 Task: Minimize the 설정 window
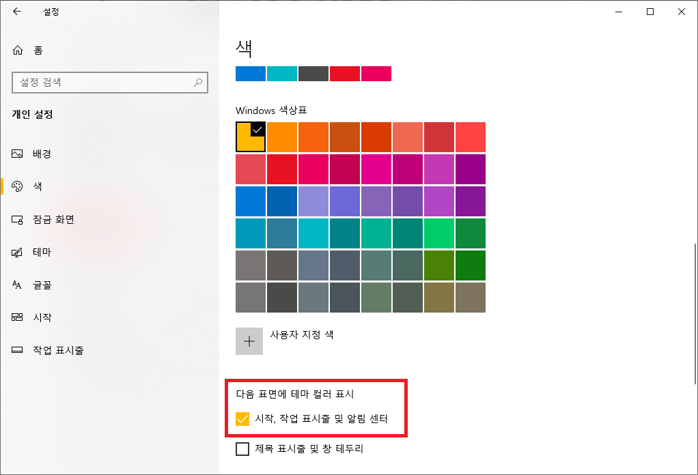(619, 12)
